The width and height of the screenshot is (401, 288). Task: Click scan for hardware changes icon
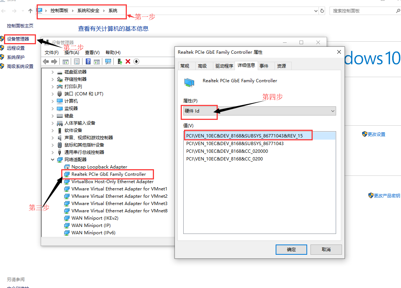pos(108,61)
